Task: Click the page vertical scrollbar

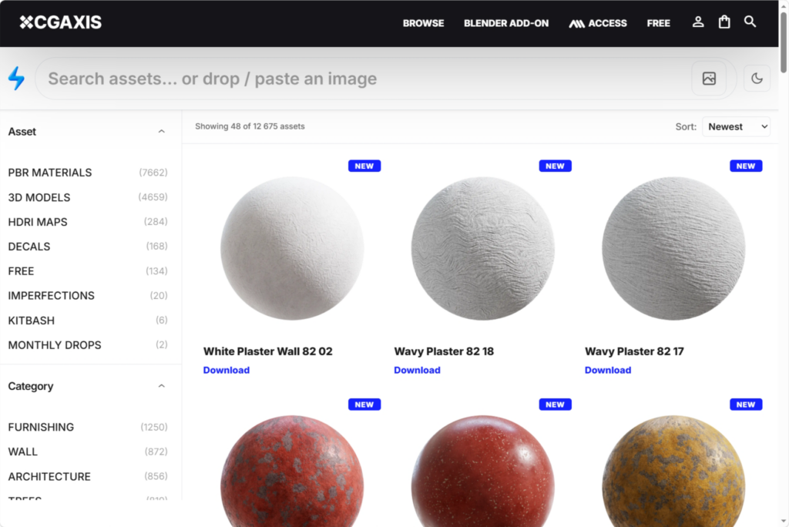Action: click(x=784, y=231)
